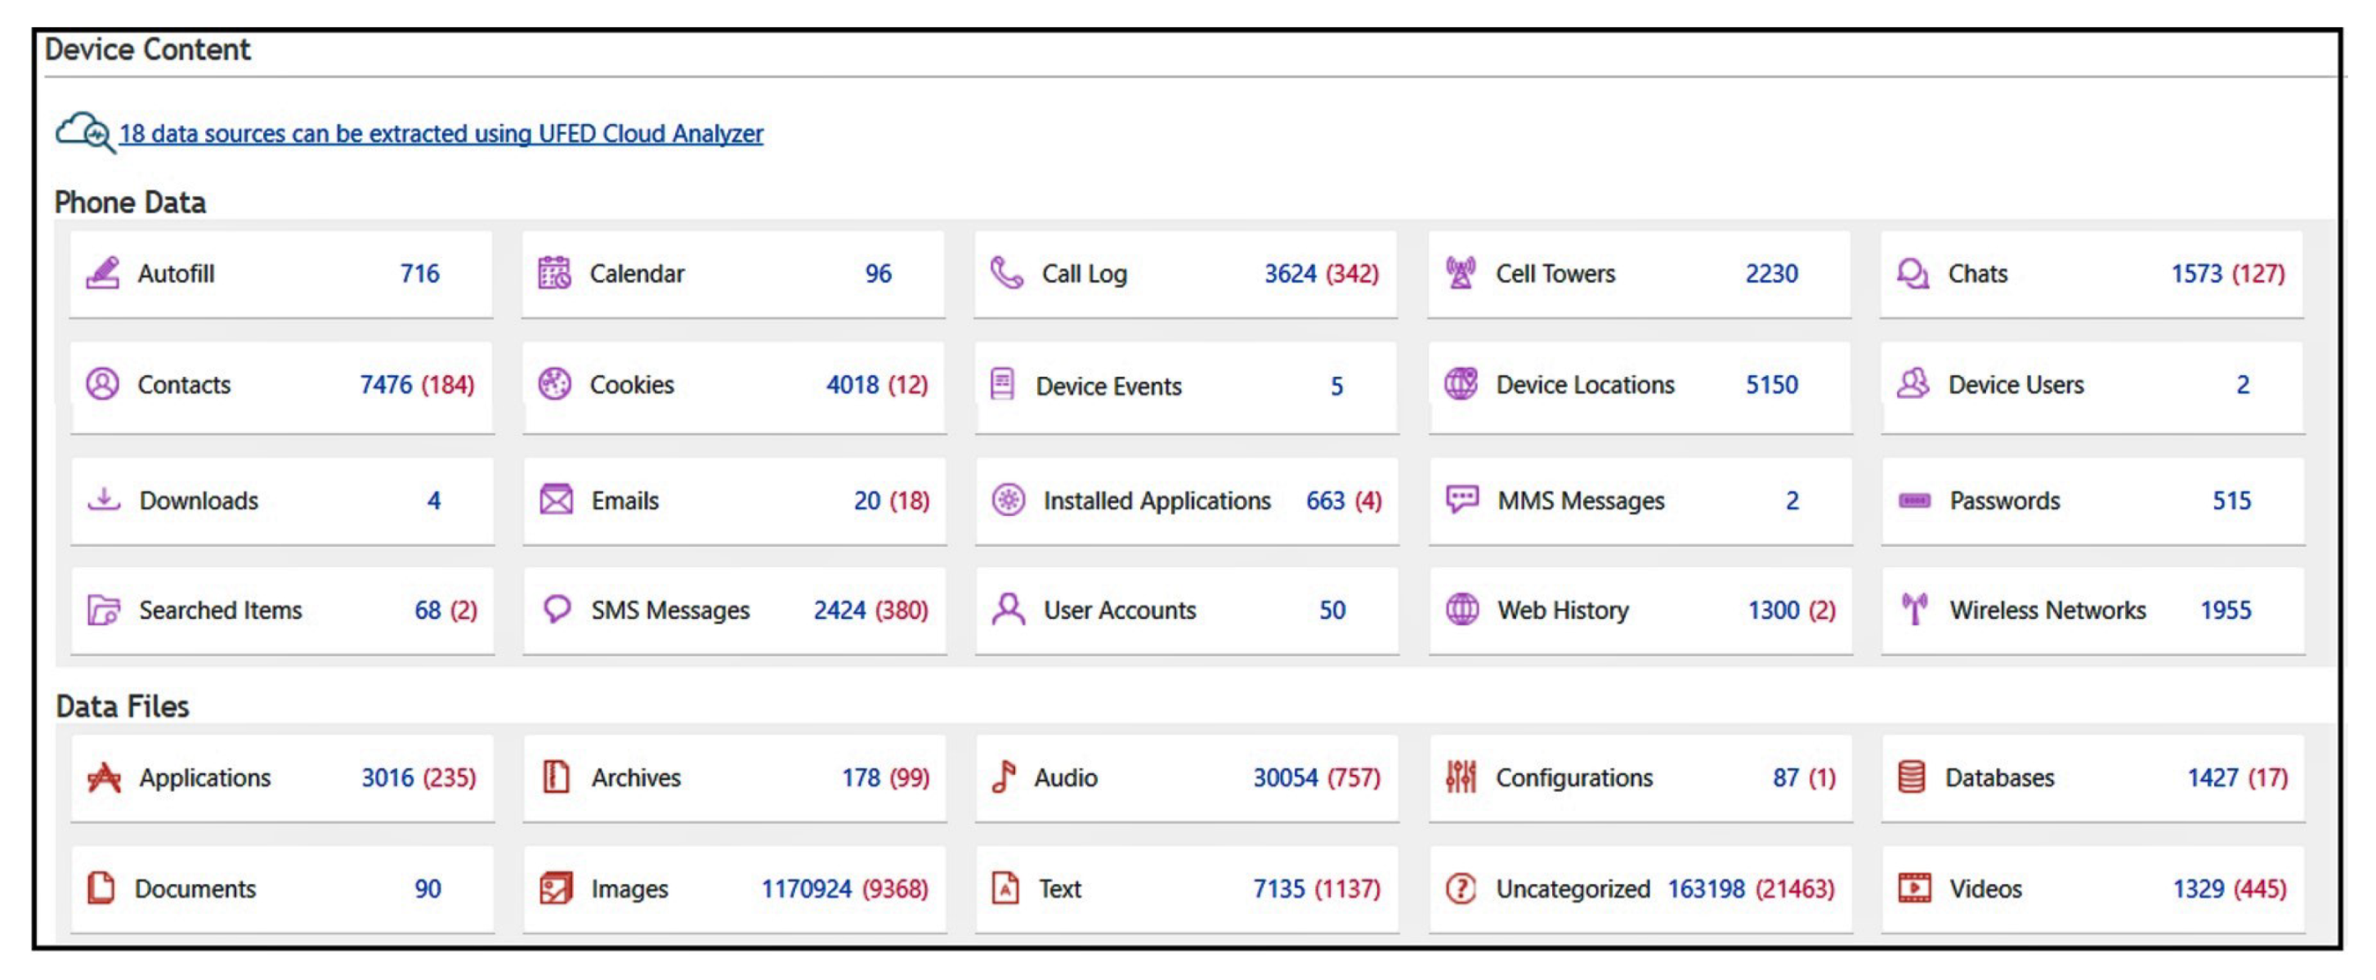Click the Device Locations globe icon
The image size is (2376, 980).
pyautogui.click(x=1461, y=384)
